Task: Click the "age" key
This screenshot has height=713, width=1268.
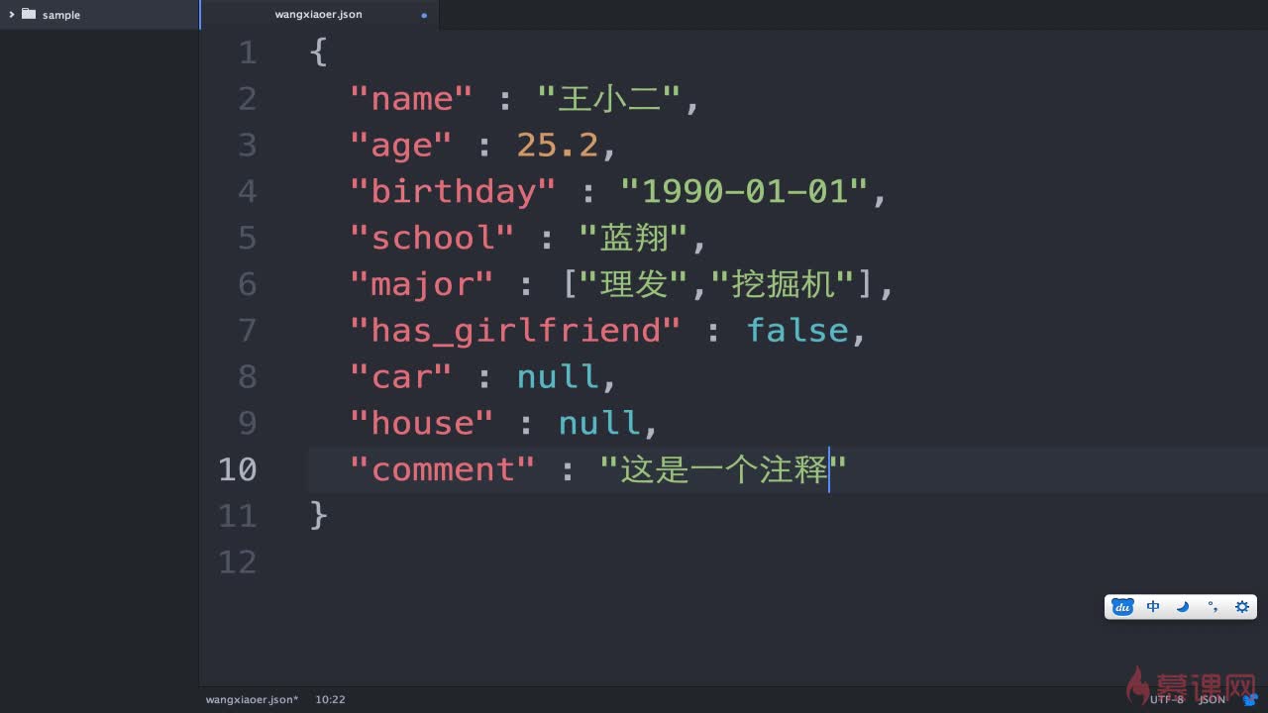Action: [400, 147]
